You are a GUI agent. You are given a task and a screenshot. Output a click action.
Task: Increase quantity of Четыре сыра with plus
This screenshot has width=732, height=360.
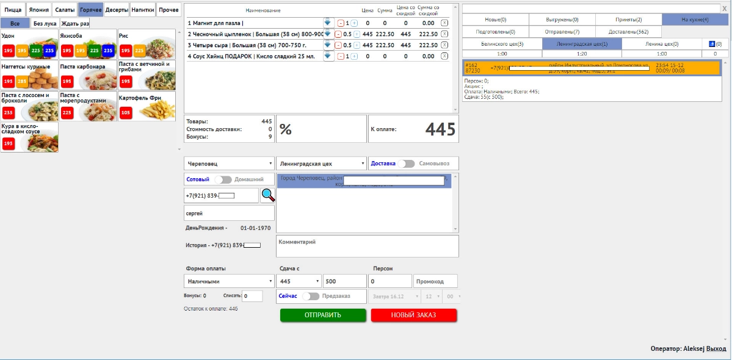tap(356, 45)
